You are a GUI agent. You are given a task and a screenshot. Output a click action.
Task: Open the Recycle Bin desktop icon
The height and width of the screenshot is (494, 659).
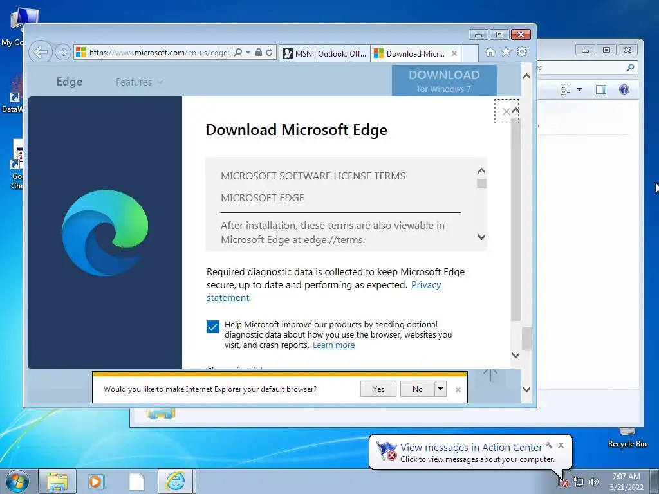[627, 437]
